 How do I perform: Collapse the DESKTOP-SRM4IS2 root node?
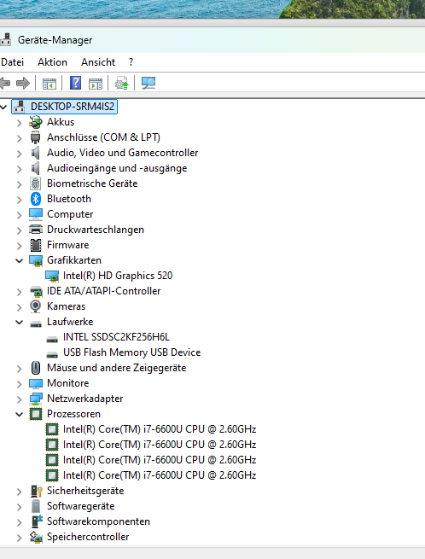3,107
